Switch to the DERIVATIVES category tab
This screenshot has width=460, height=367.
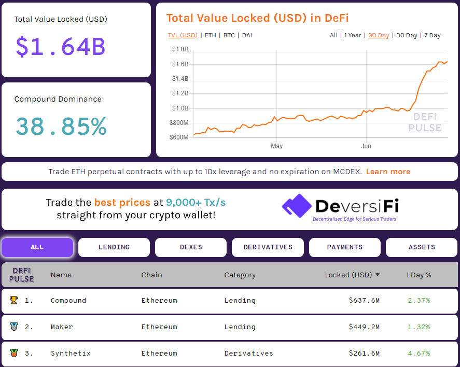(x=268, y=247)
